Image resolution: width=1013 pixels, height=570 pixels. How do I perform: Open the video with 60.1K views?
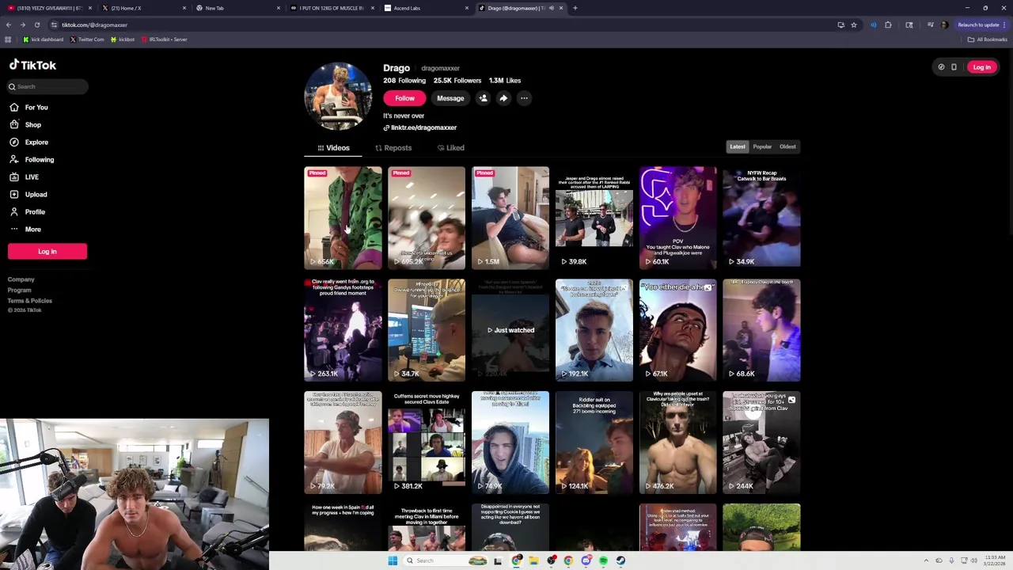(677, 218)
